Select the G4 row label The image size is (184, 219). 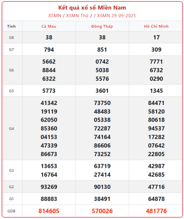[11, 128]
